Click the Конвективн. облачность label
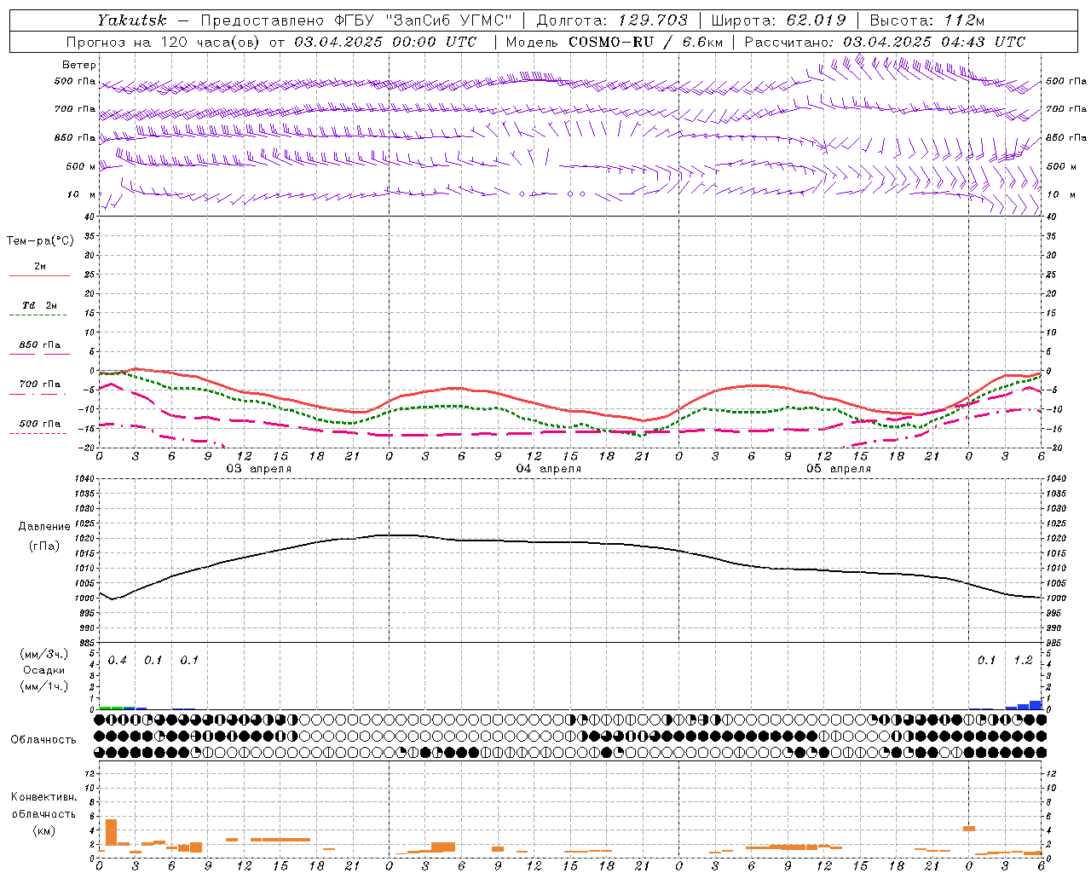The height and width of the screenshot is (873, 1091). point(43,806)
